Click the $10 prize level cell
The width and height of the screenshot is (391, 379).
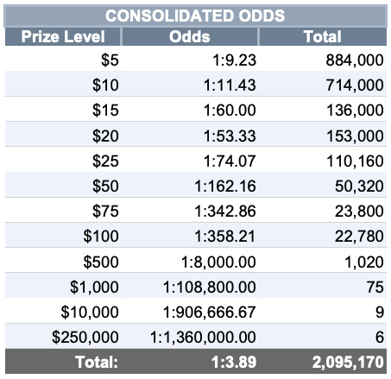click(63, 85)
